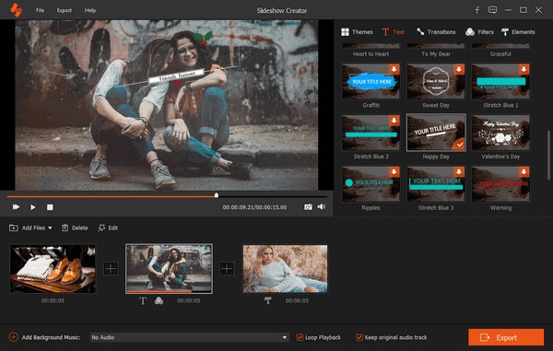Open the feedback chat icon
Screen dimensions: 553x351
point(492,10)
